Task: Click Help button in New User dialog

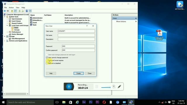Action: click(51, 73)
